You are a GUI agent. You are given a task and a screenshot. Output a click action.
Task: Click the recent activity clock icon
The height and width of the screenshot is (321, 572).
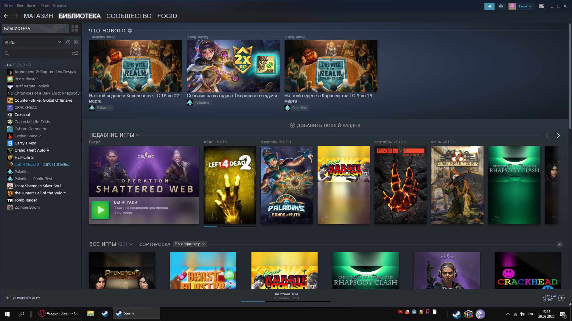pos(68,42)
